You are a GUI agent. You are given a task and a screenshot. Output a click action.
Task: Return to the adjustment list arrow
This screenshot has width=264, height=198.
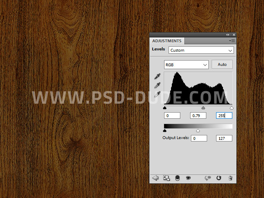156,178
